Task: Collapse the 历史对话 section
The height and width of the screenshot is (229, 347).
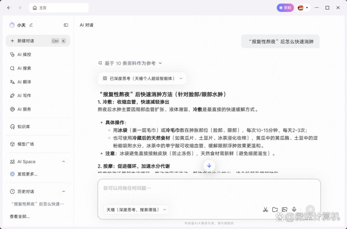Action: click(x=64, y=191)
